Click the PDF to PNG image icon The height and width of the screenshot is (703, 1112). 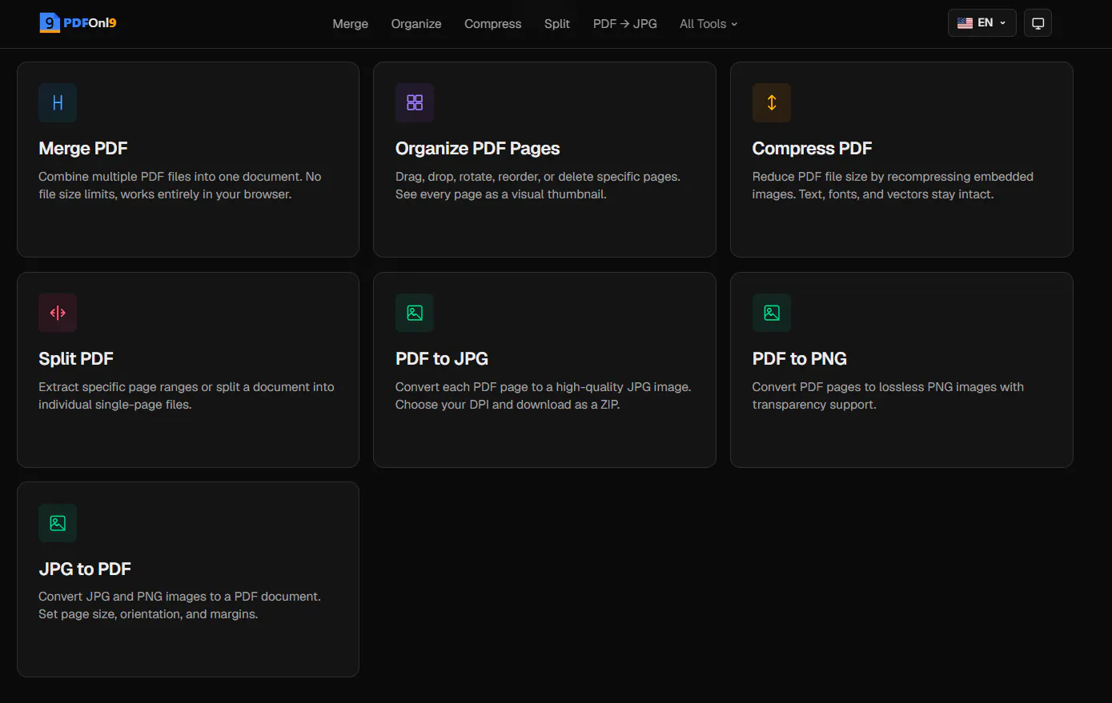[x=772, y=313]
